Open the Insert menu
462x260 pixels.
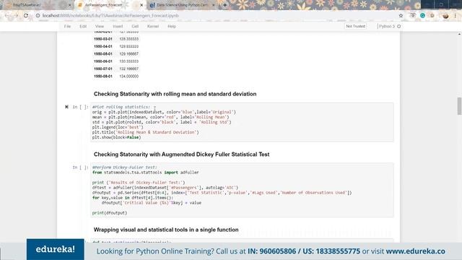click(118, 26)
